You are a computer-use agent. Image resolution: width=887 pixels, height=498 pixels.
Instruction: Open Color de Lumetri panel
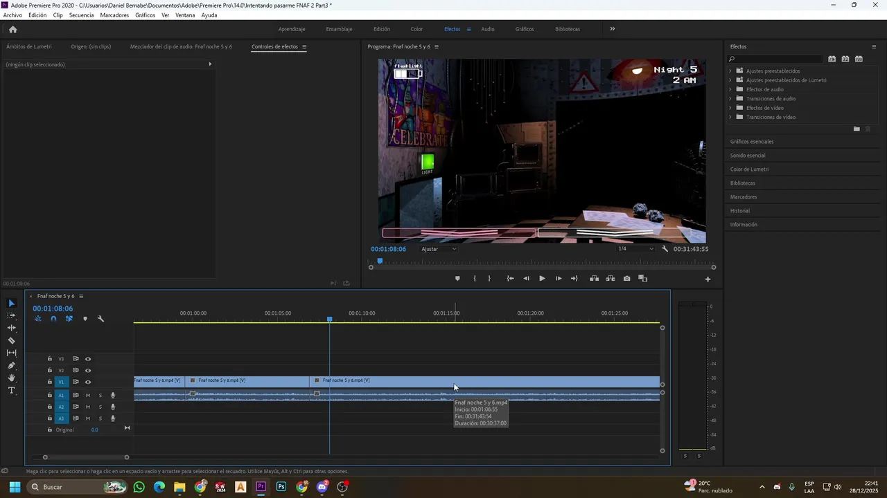tap(749, 169)
